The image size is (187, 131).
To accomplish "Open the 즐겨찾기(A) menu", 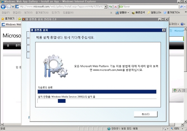I will (42, 13).
